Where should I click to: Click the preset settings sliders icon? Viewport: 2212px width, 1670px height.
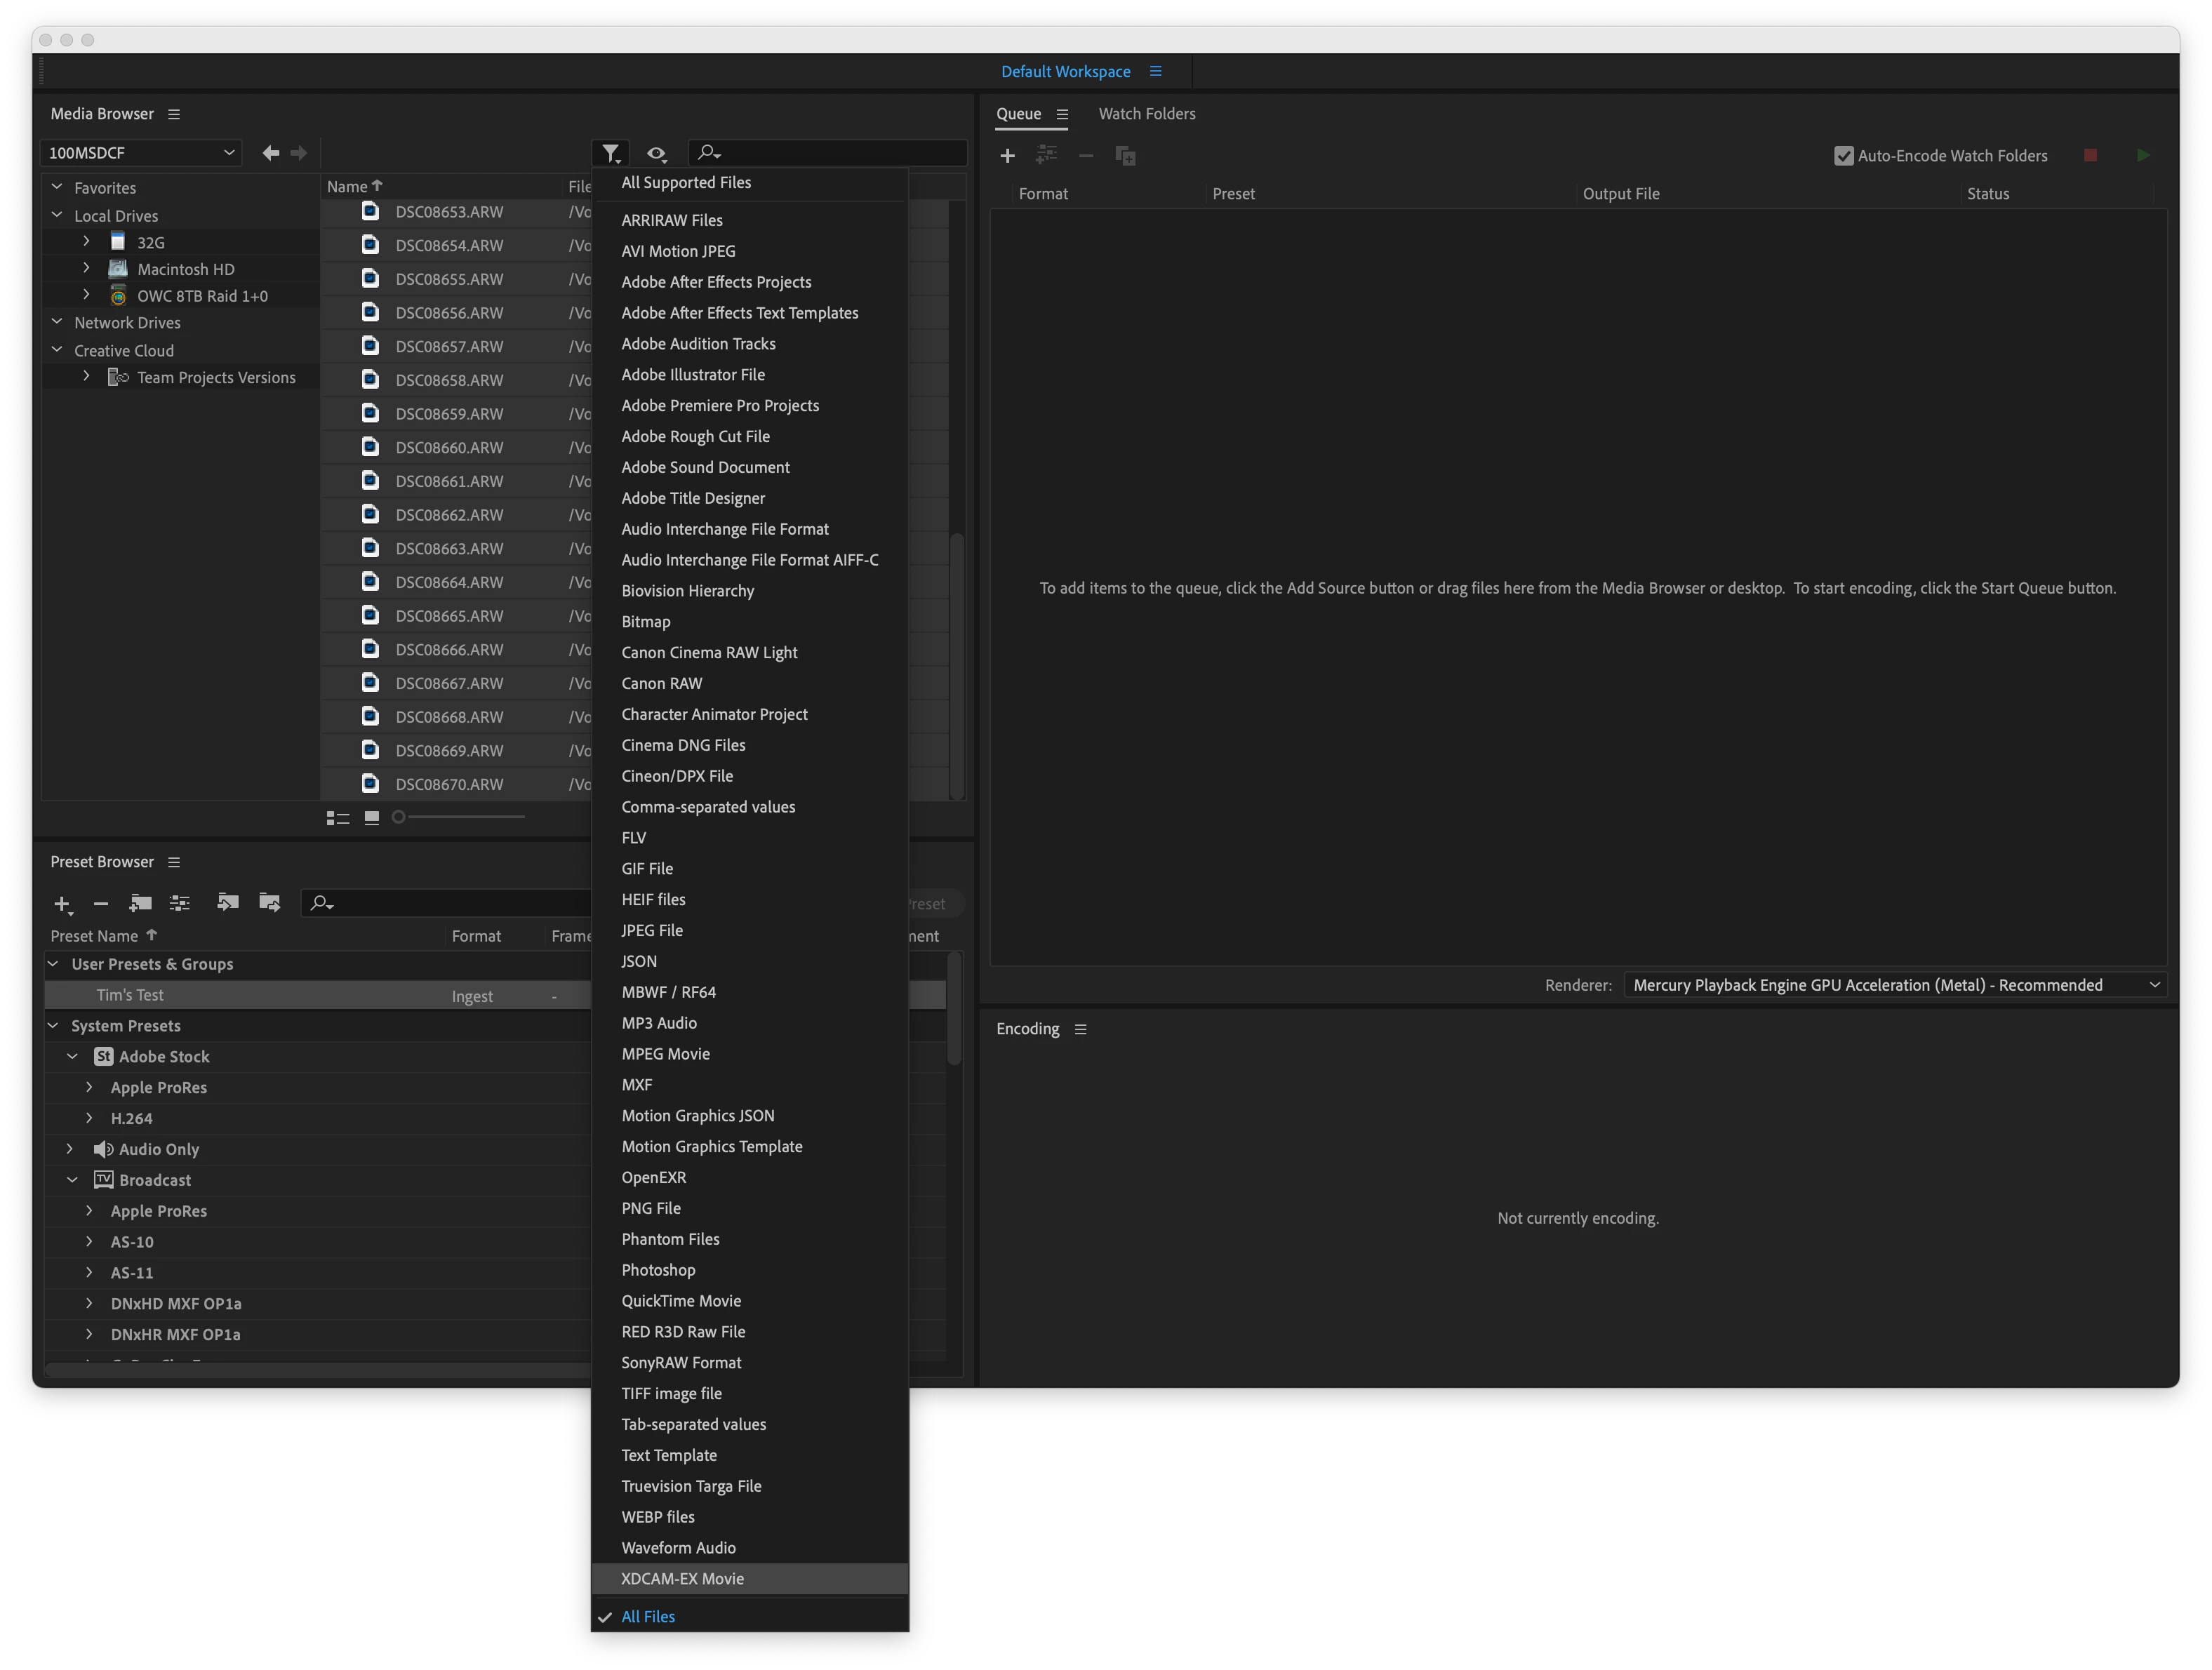(x=180, y=903)
